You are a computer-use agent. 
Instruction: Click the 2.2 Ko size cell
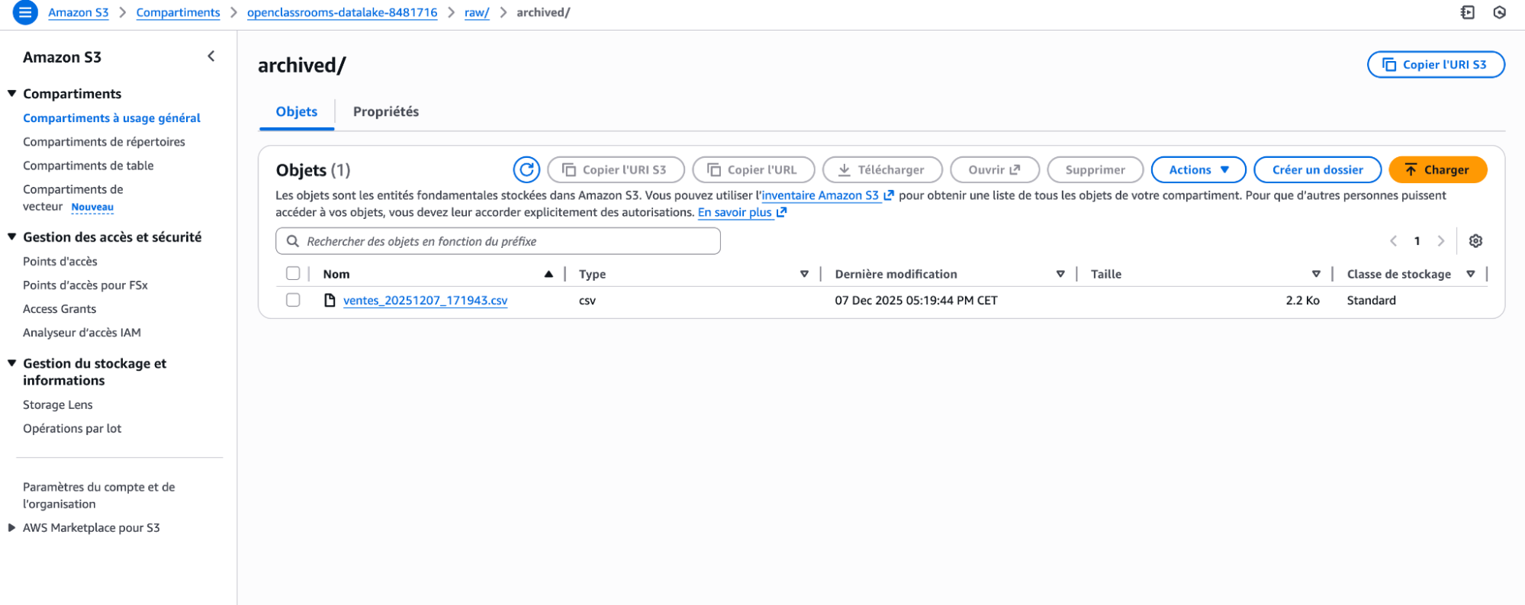coord(1302,300)
